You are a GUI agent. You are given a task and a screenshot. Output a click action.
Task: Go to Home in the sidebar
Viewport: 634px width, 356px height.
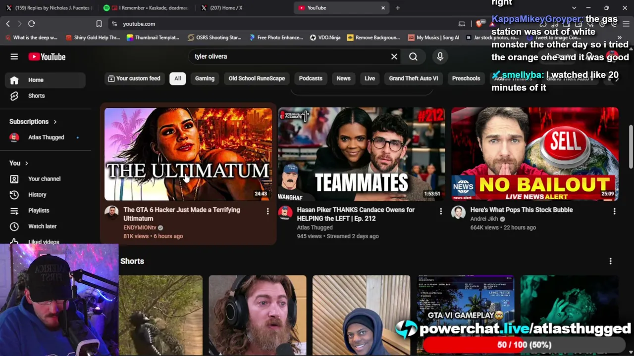click(x=45, y=80)
